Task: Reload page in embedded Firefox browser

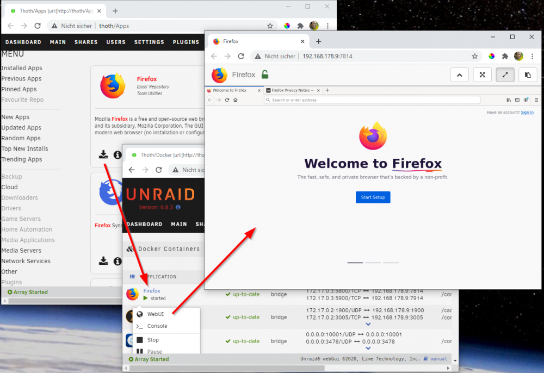Action: coord(227,100)
